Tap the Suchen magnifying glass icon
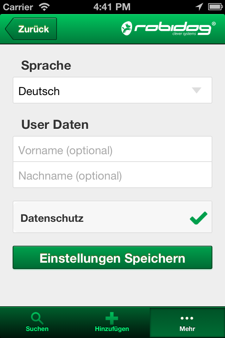This screenshot has width=225, height=338. tap(37, 318)
